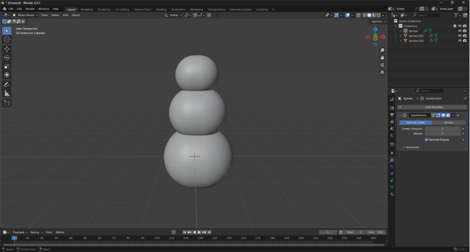Choose the Measure tool
The height and width of the screenshot is (252, 470).
[7, 93]
